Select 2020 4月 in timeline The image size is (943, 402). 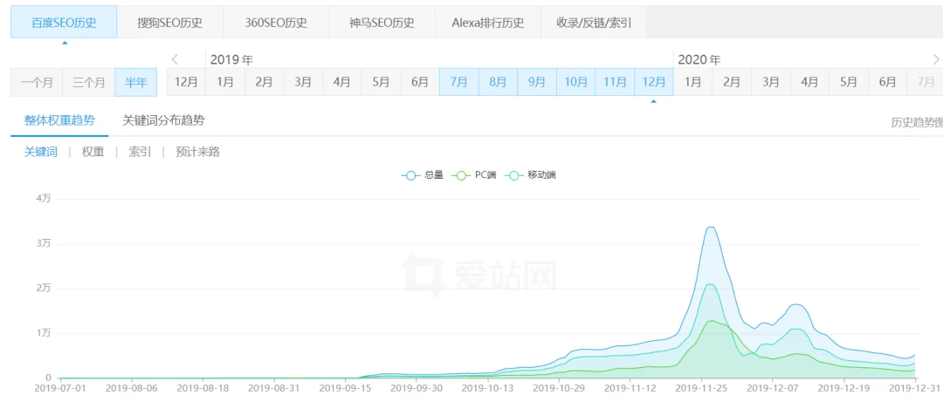pyautogui.click(x=809, y=82)
